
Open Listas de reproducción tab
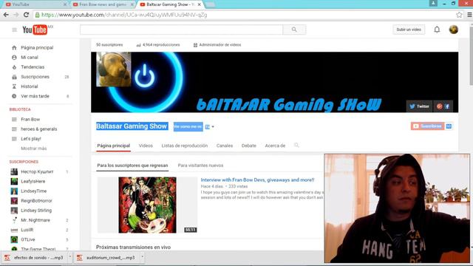[185, 146]
